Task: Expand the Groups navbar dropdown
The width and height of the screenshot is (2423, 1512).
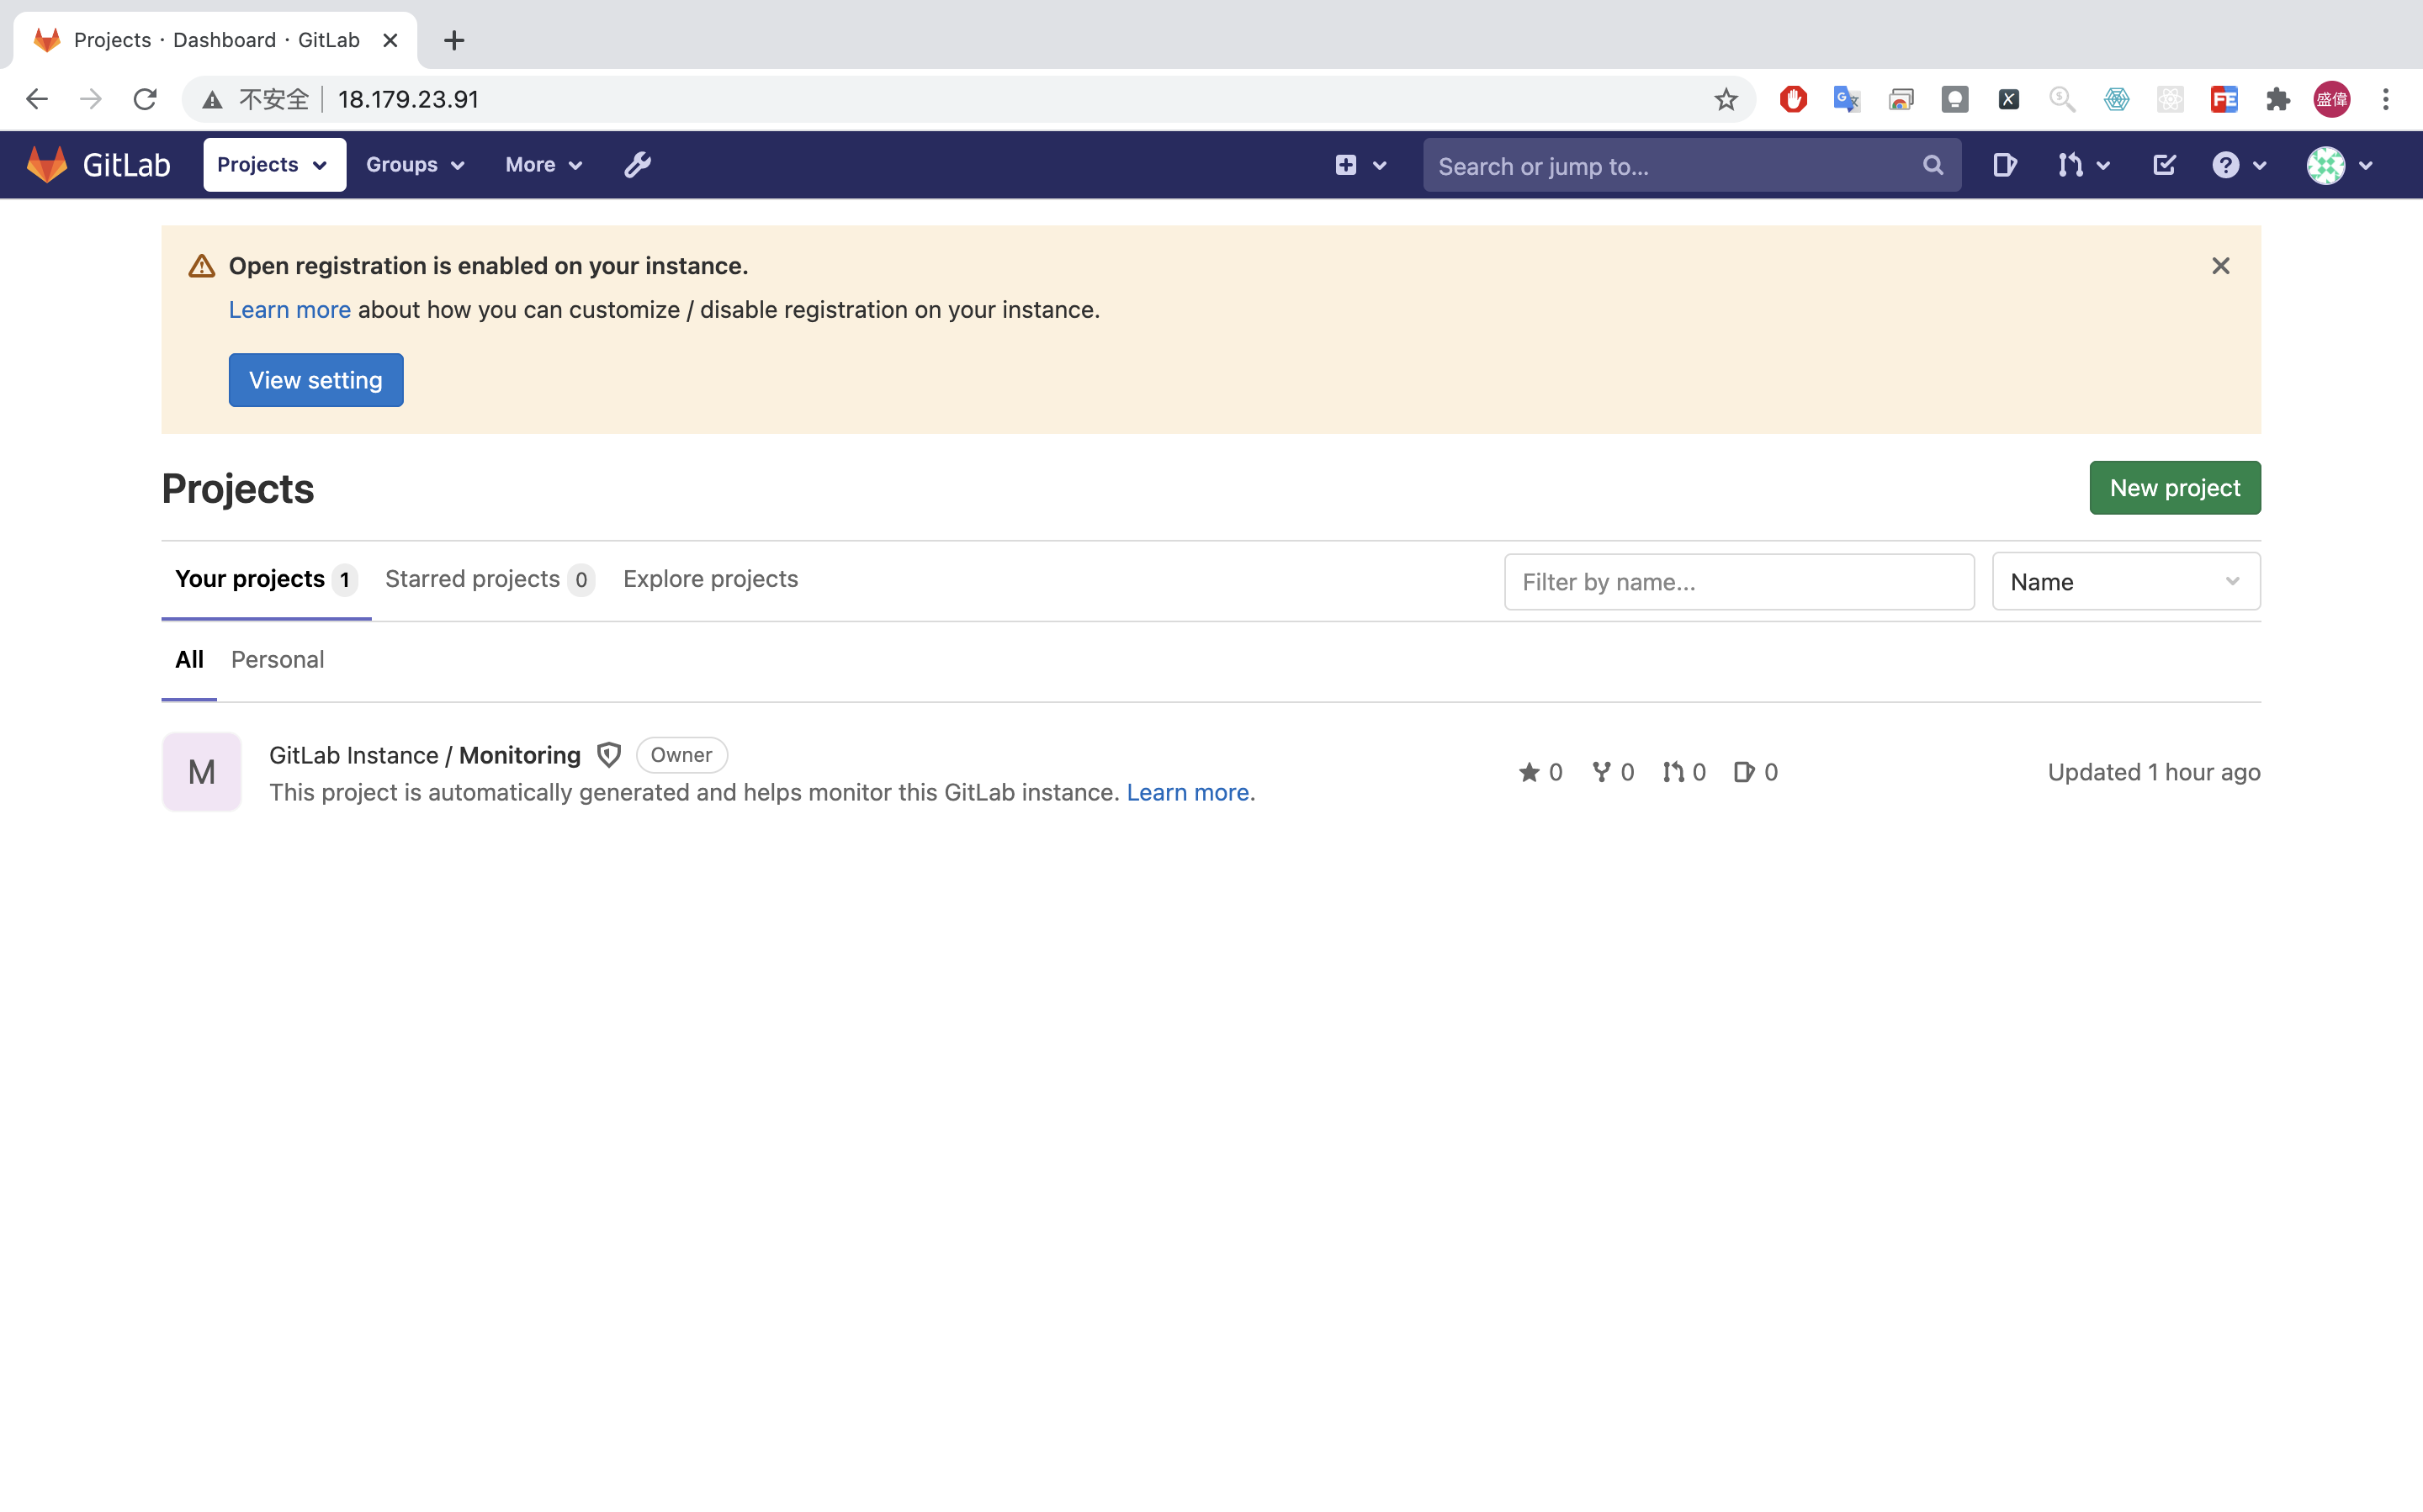Action: (x=415, y=165)
